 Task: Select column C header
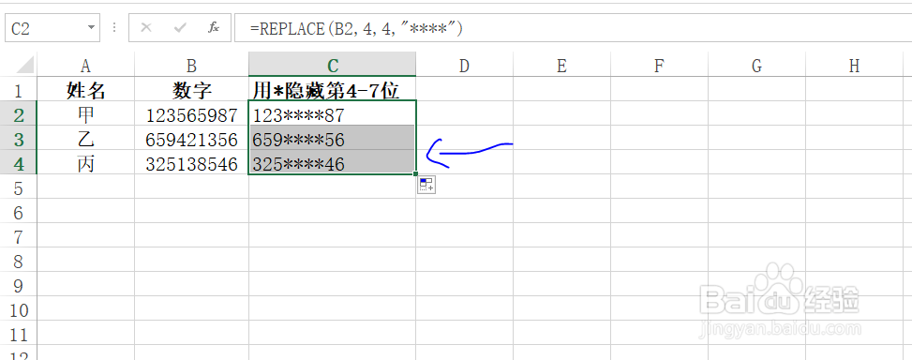(332, 65)
